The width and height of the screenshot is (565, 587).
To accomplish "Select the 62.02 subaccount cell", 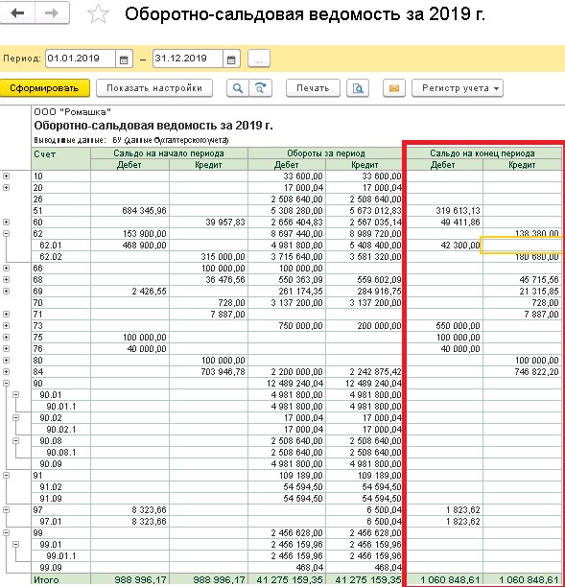I will coord(60,257).
